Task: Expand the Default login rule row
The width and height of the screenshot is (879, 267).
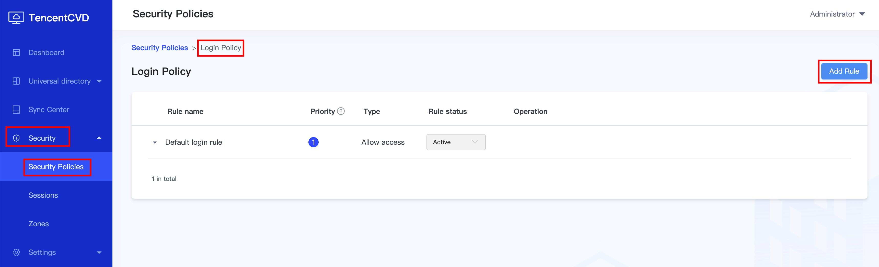Action: 155,142
